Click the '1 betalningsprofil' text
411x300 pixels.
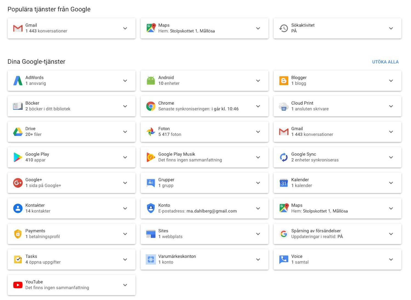42,236
